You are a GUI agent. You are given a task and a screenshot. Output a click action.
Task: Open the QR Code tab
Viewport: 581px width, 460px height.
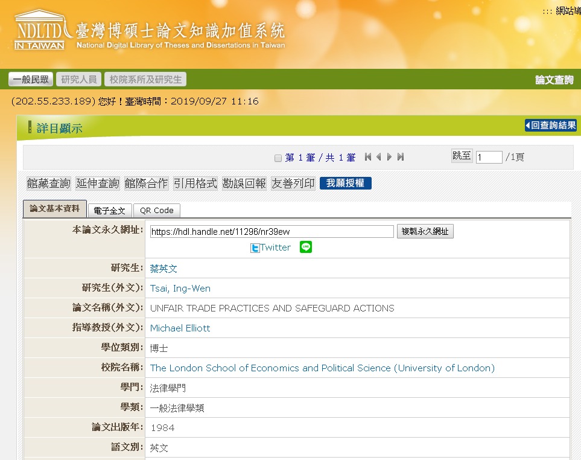156,211
